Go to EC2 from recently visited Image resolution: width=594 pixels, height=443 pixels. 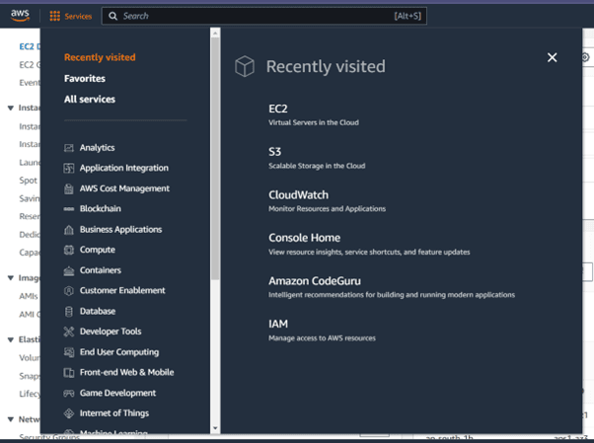coord(278,109)
